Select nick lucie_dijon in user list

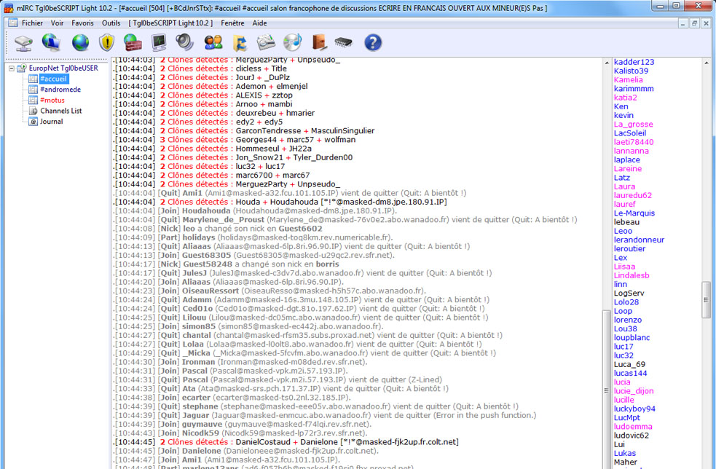click(634, 391)
